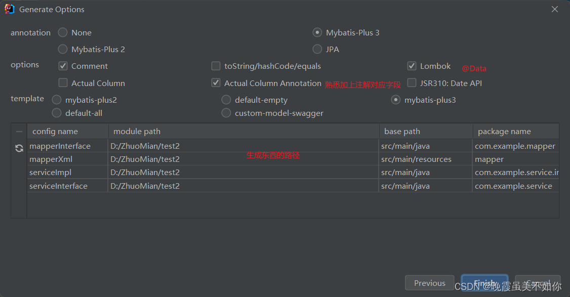Uncheck Actual Column Annotation
Screen dimensions: 570x297
point(216,82)
